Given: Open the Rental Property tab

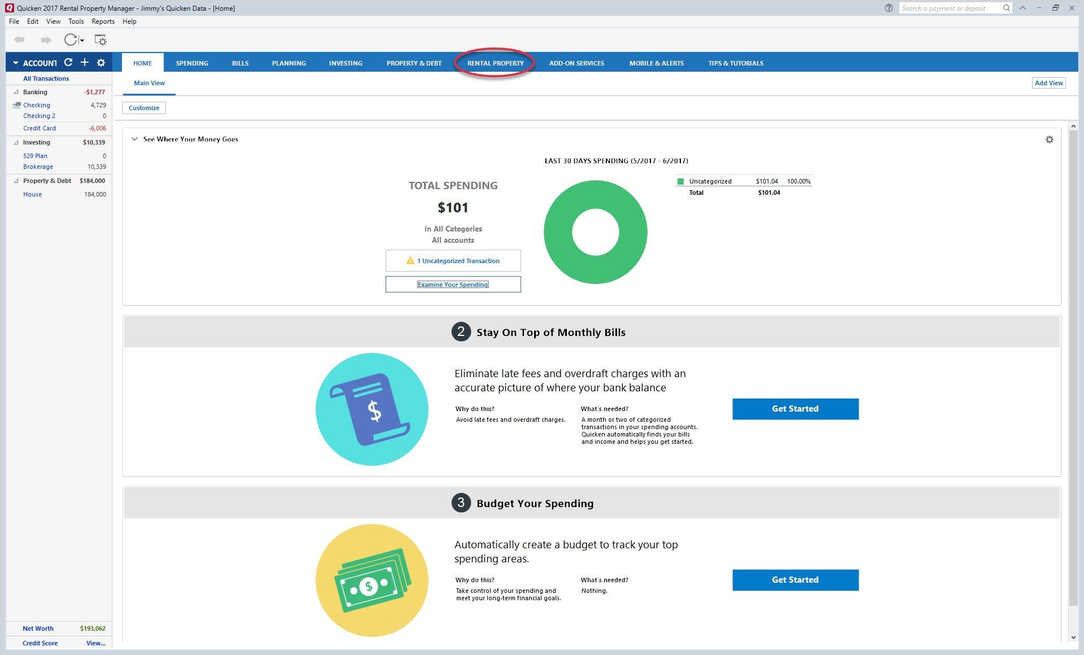Looking at the screenshot, I should 495,63.
